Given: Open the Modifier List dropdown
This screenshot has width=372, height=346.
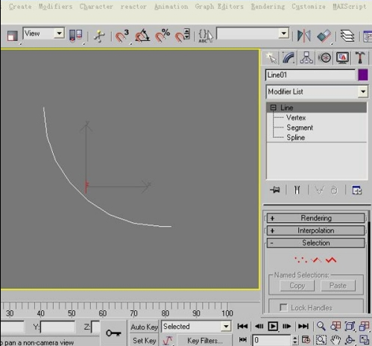Looking at the screenshot, I should pyautogui.click(x=317, y=92).
